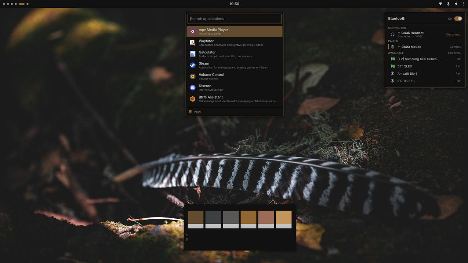Start Discord from the launcher
468x263 pixels.
tap(234, 88)
